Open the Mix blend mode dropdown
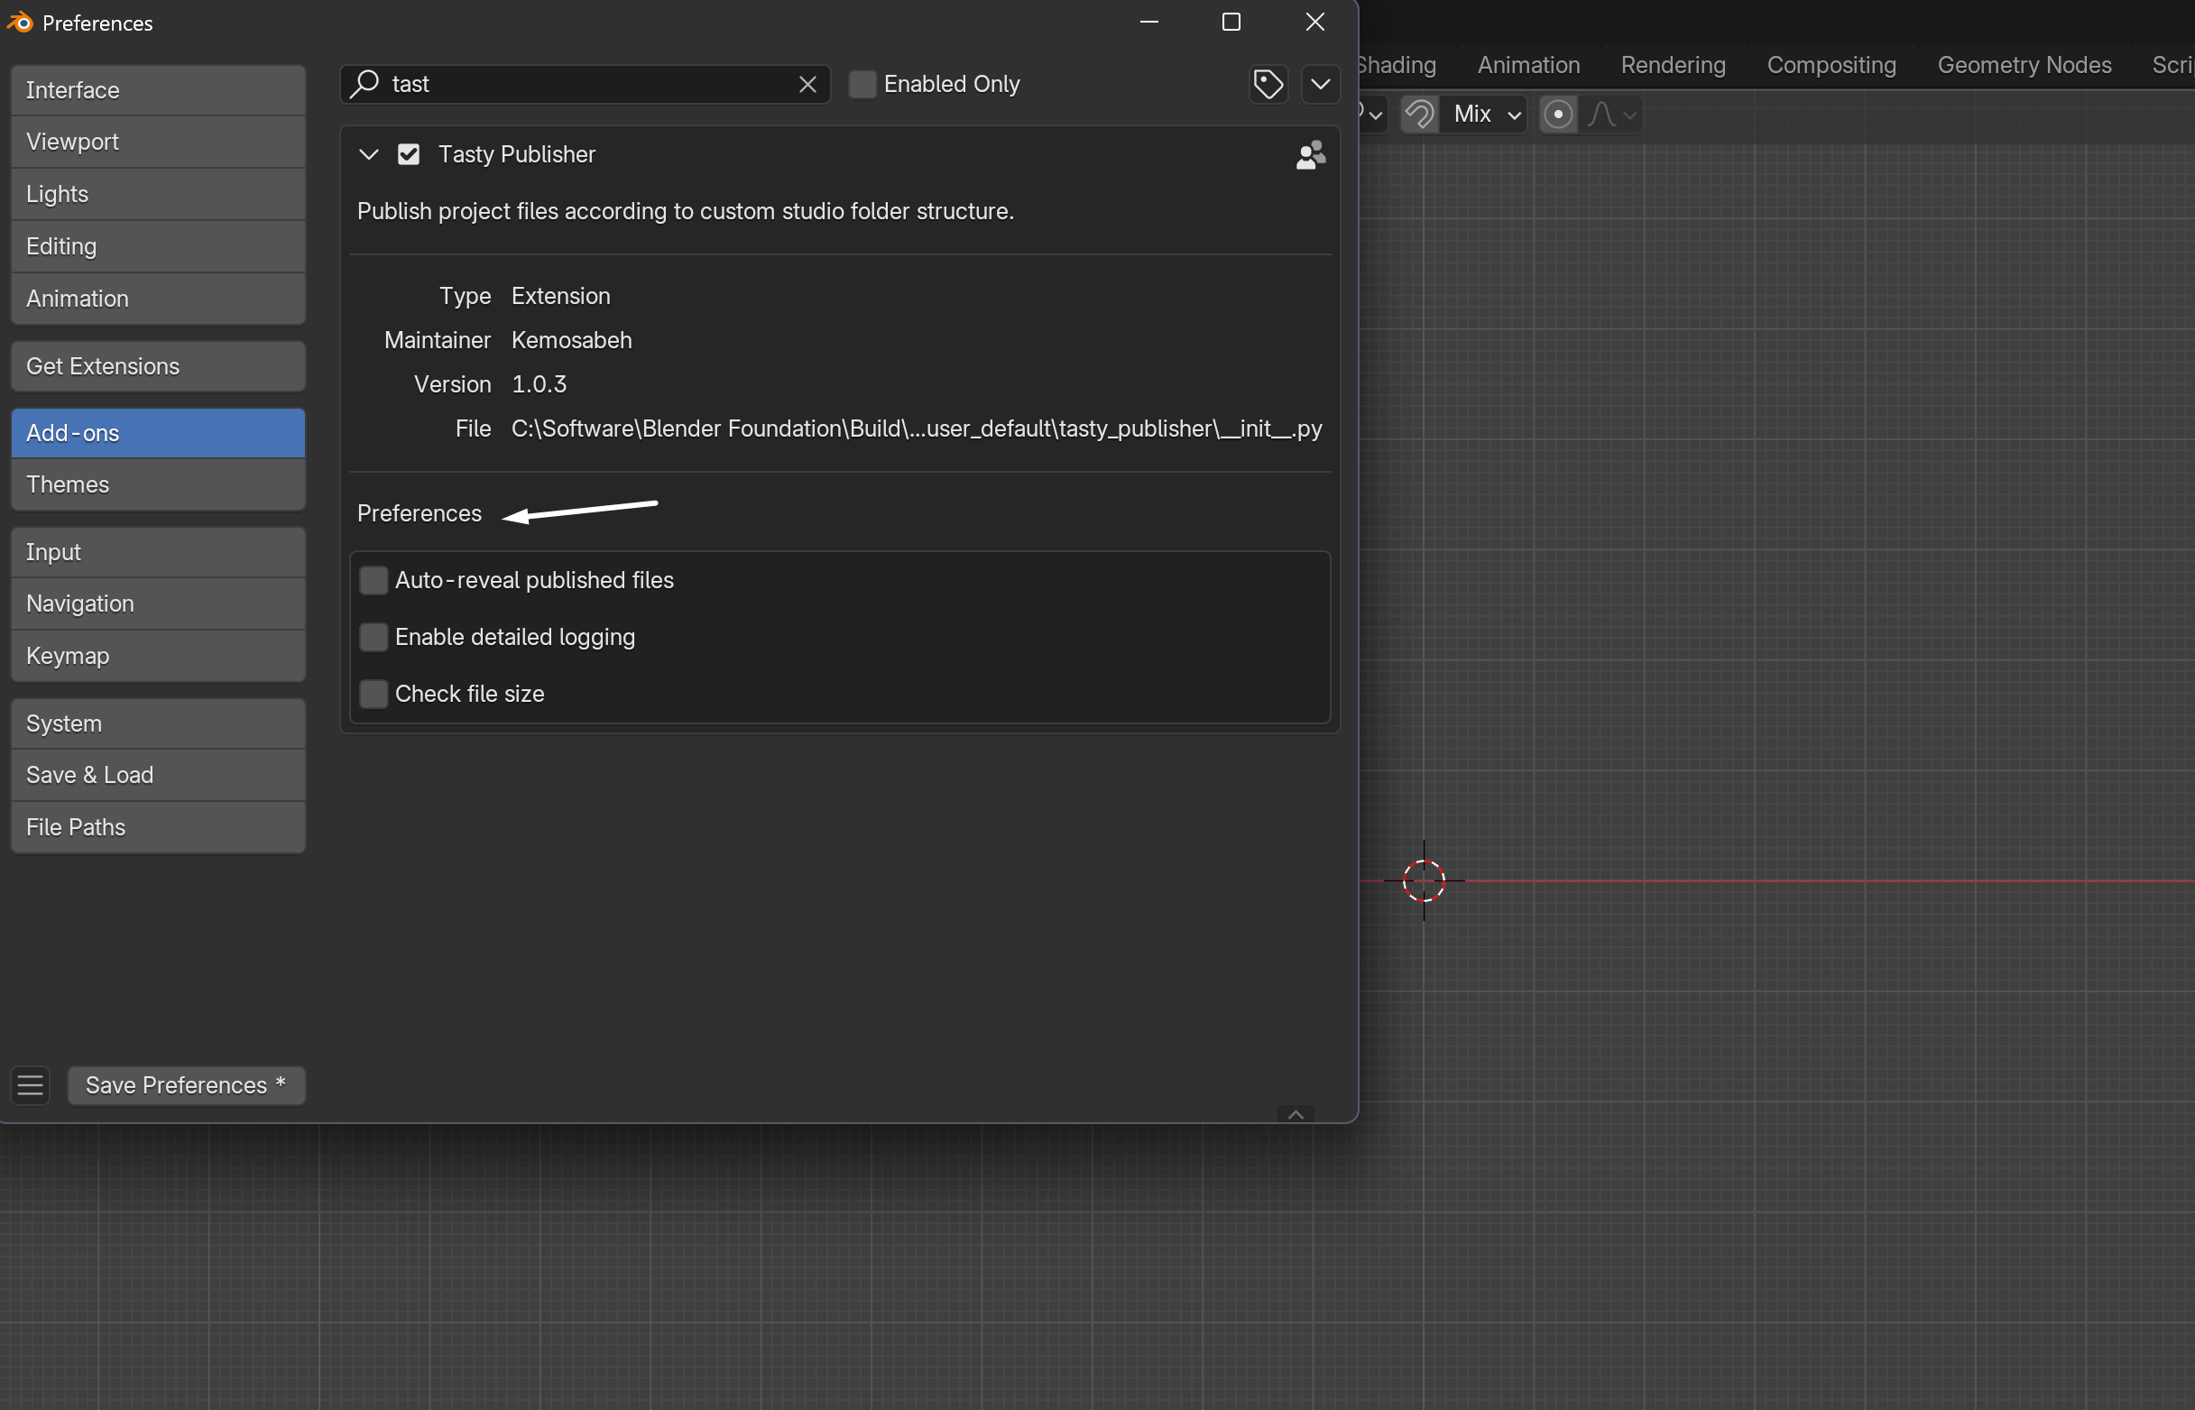 [x=1483, y=115]
